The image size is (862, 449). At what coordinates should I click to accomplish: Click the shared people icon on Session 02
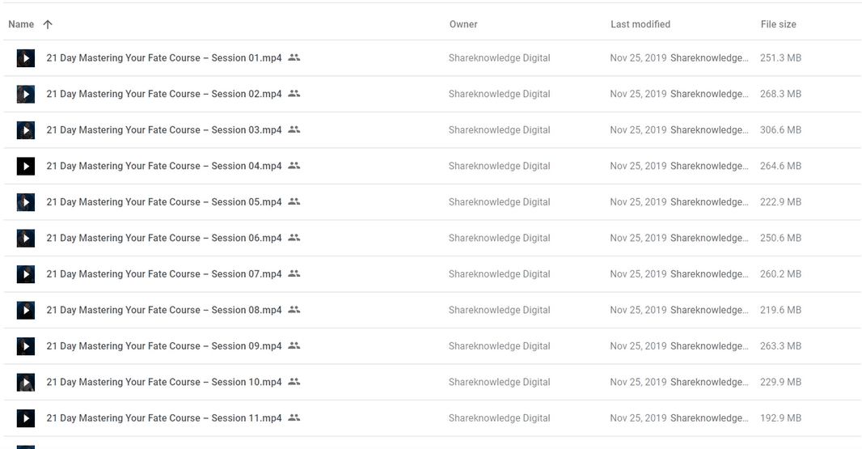click(x=294, y=94)
